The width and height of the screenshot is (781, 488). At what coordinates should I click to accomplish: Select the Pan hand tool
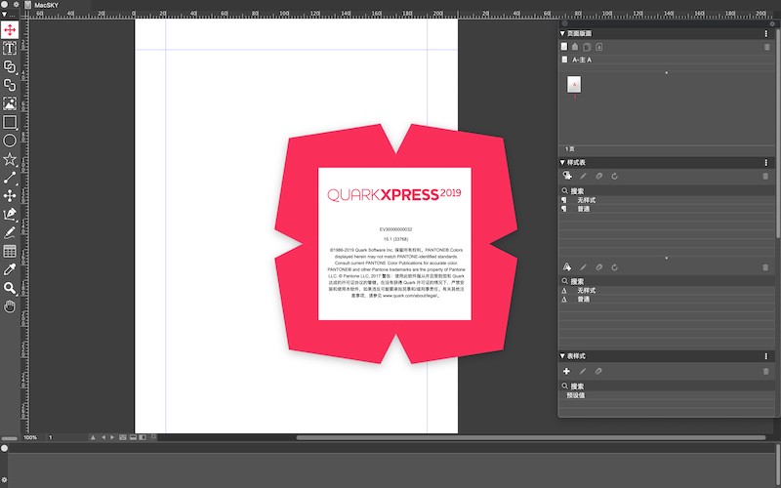(10, 306)
